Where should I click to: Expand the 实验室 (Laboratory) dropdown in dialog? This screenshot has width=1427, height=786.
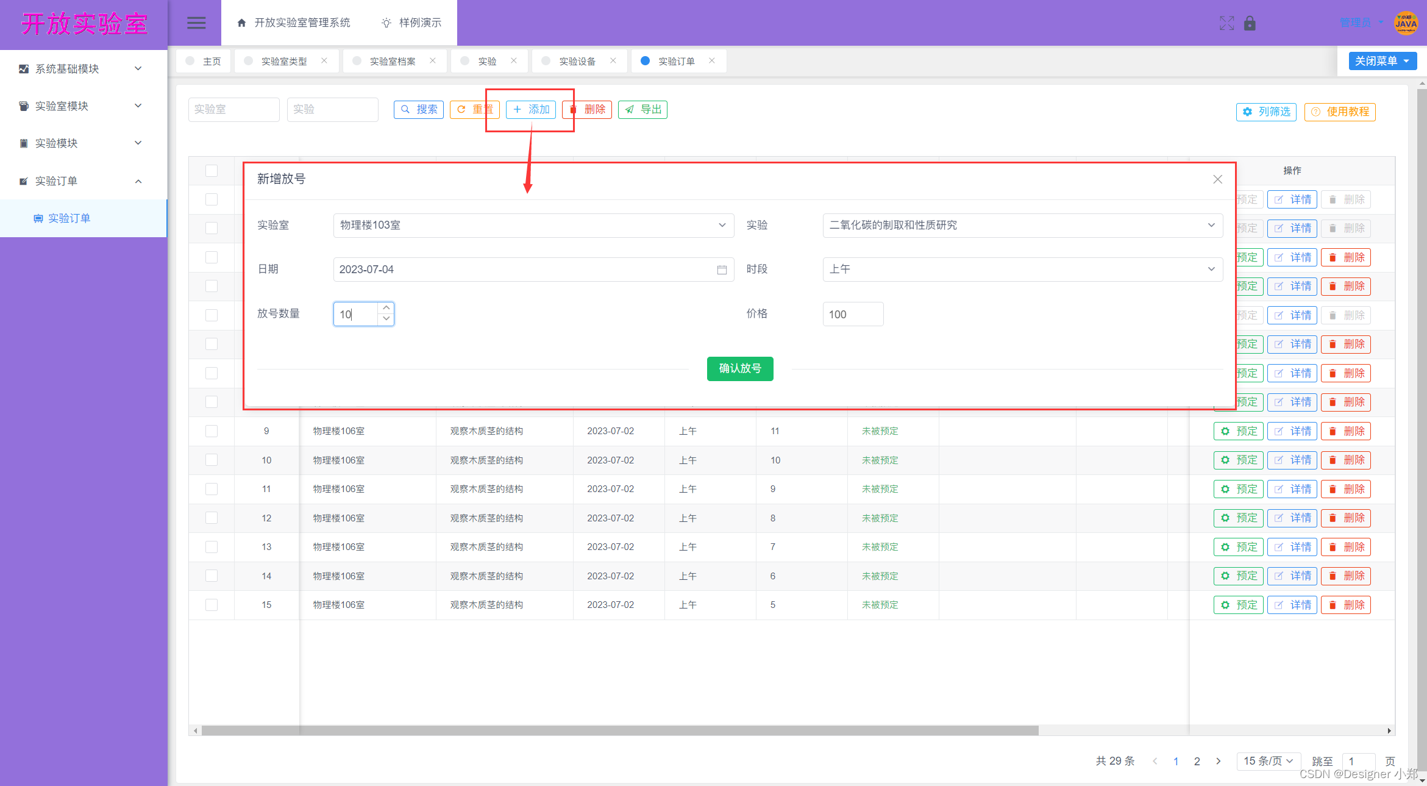click(x=724, y=224)
